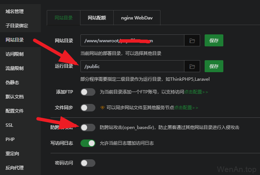The height and width of the screenshot is (175, 260).
Task: Enable the 添加FTP toggle
Action: coord(88,92)
